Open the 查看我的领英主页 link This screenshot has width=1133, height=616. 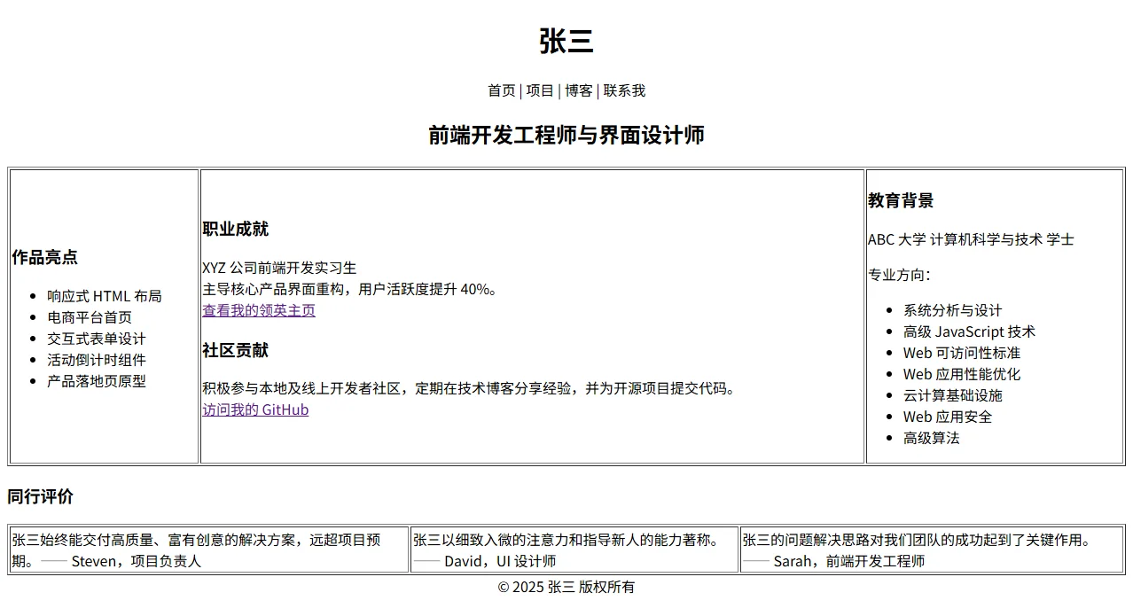point(259,310)
